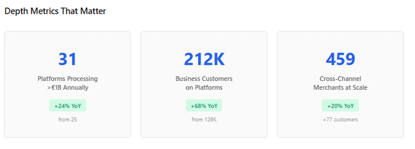The height and width of the screenshot is (149, 415).
Task: Click the +68% YoY badge
Action: point(204,106)
